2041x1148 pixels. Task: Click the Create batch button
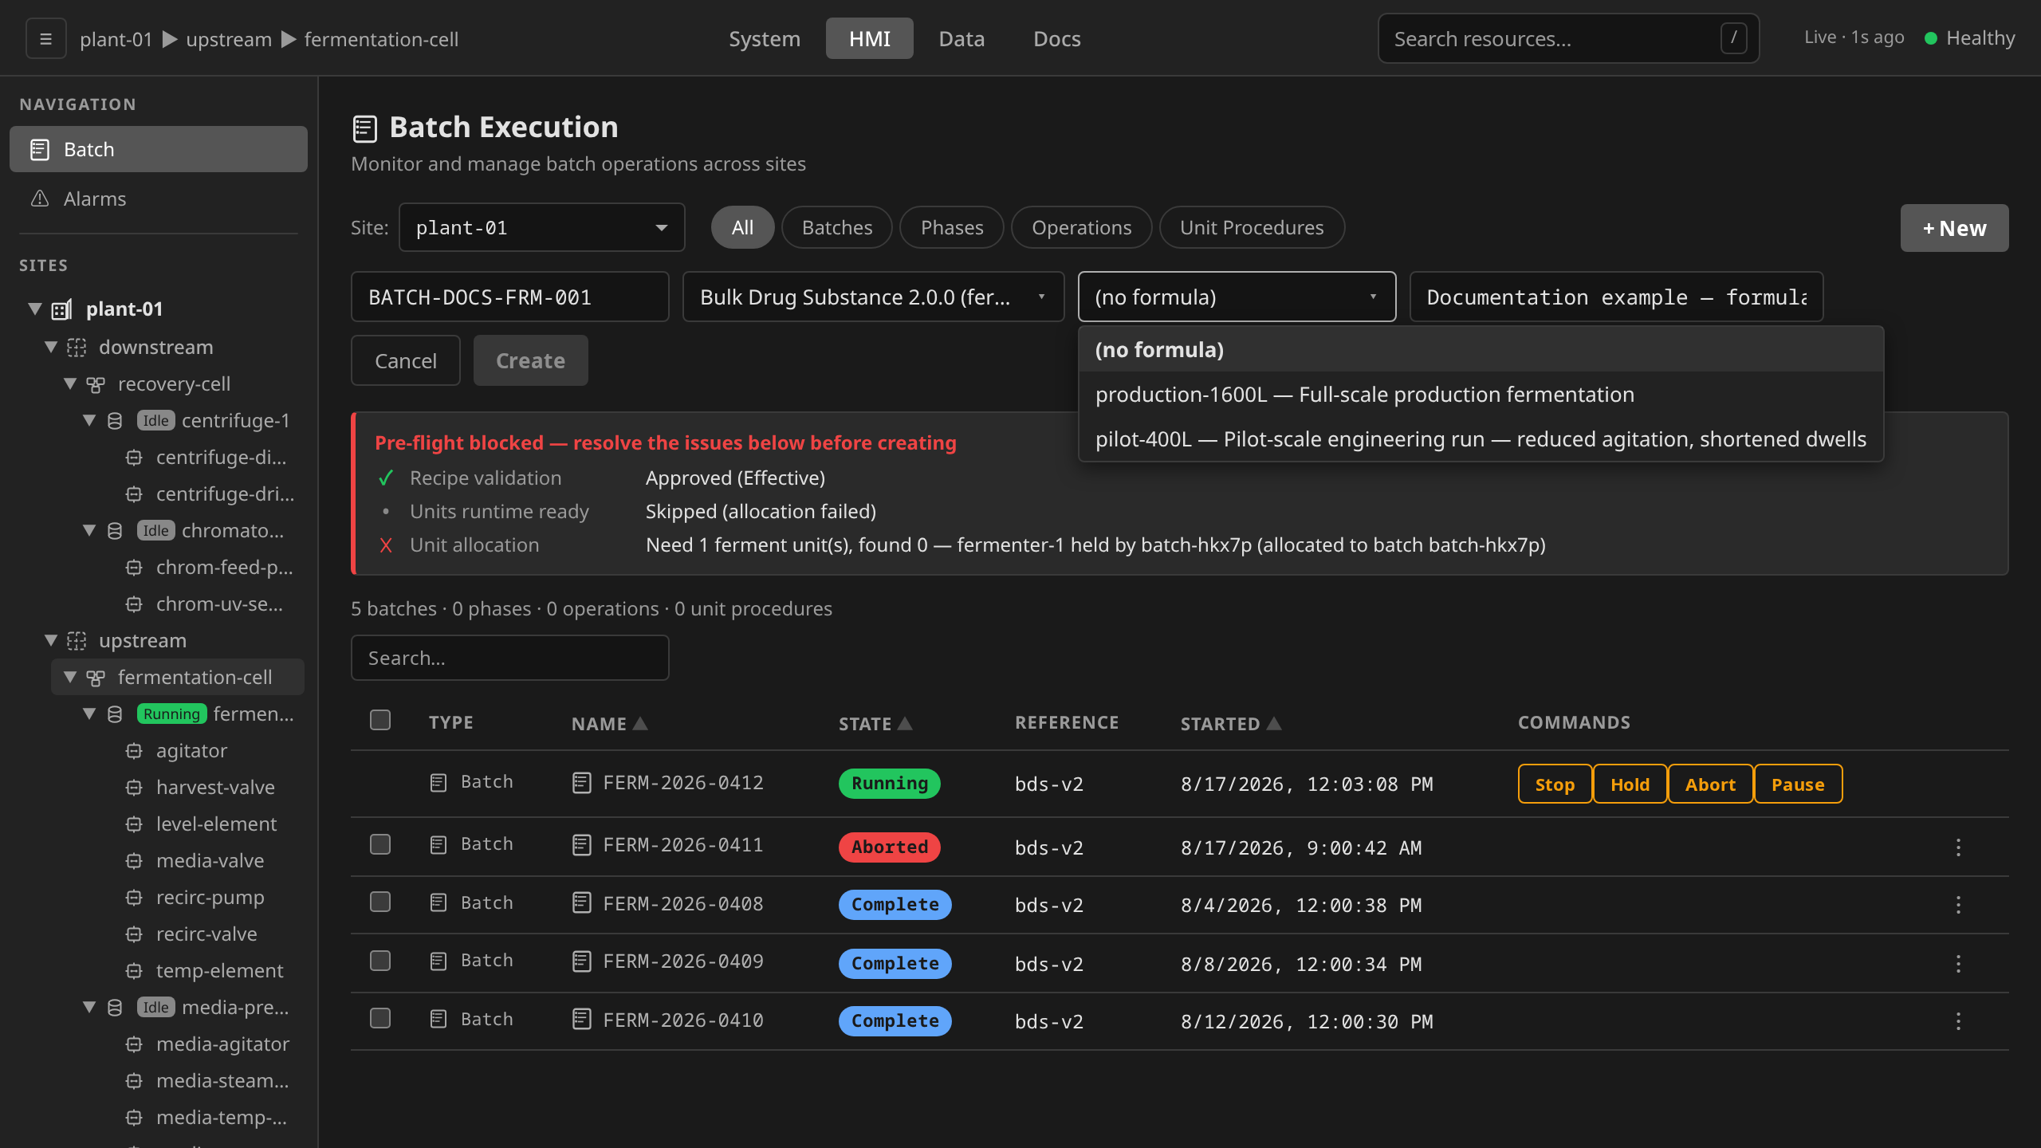point(531,360)
